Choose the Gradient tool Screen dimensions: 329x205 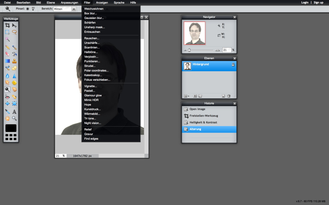pyautogui.click(x=7, y=61)
